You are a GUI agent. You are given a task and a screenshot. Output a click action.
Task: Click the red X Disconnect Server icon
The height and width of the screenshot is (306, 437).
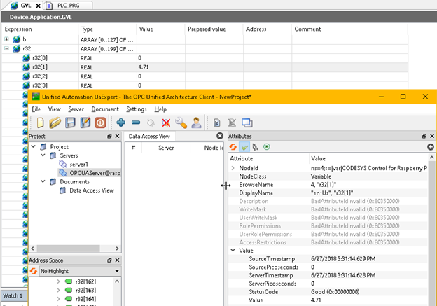(166, 123)
